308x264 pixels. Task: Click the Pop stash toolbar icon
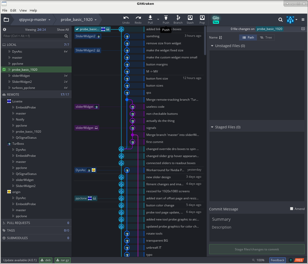pyautogui.click(x=202, y=19)
